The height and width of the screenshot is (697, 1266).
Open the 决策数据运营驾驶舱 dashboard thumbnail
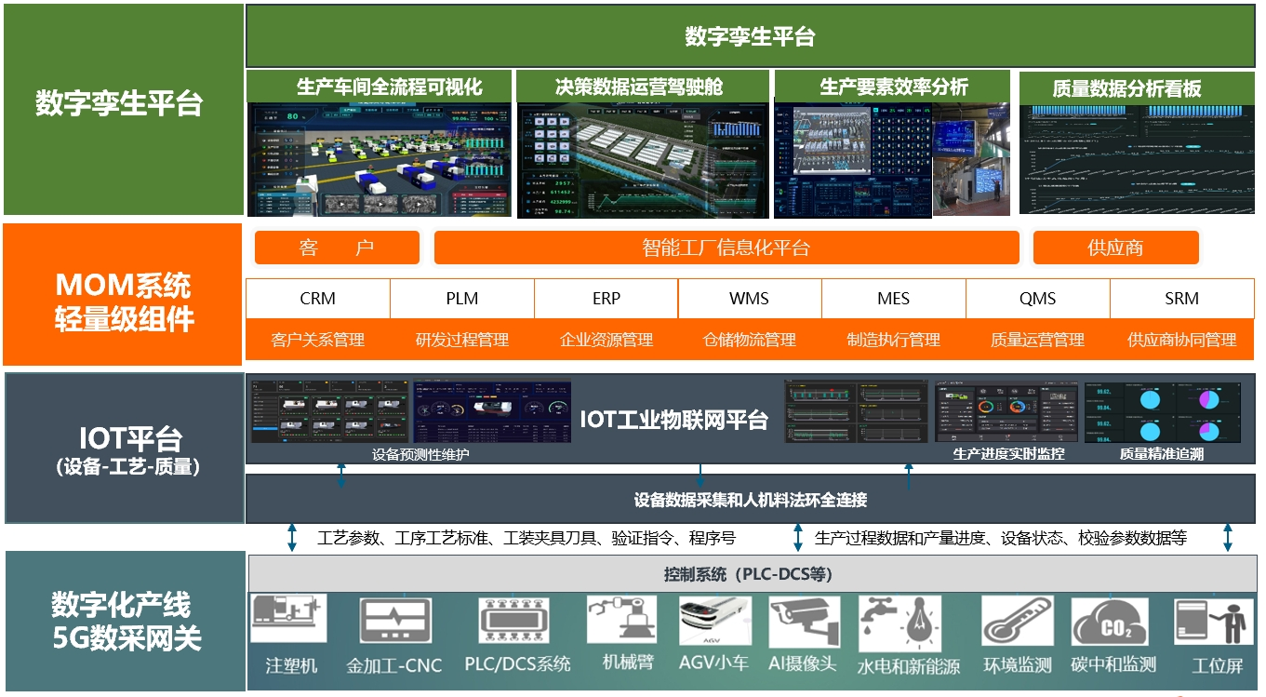pyautogui.click(x=642, y=159)
